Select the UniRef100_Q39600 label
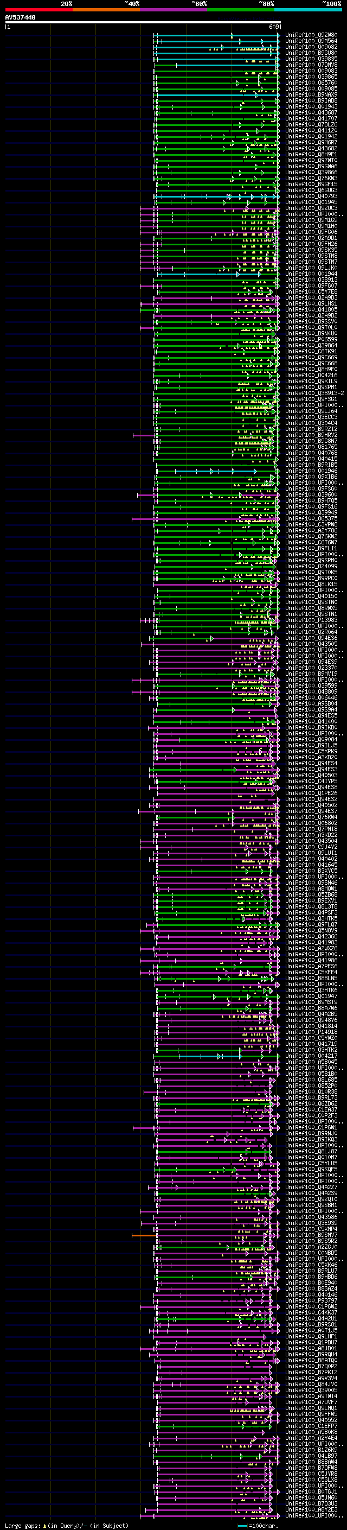Image resolution: width=347 pixels, height=1530 pixels. [x=311, y=495]
